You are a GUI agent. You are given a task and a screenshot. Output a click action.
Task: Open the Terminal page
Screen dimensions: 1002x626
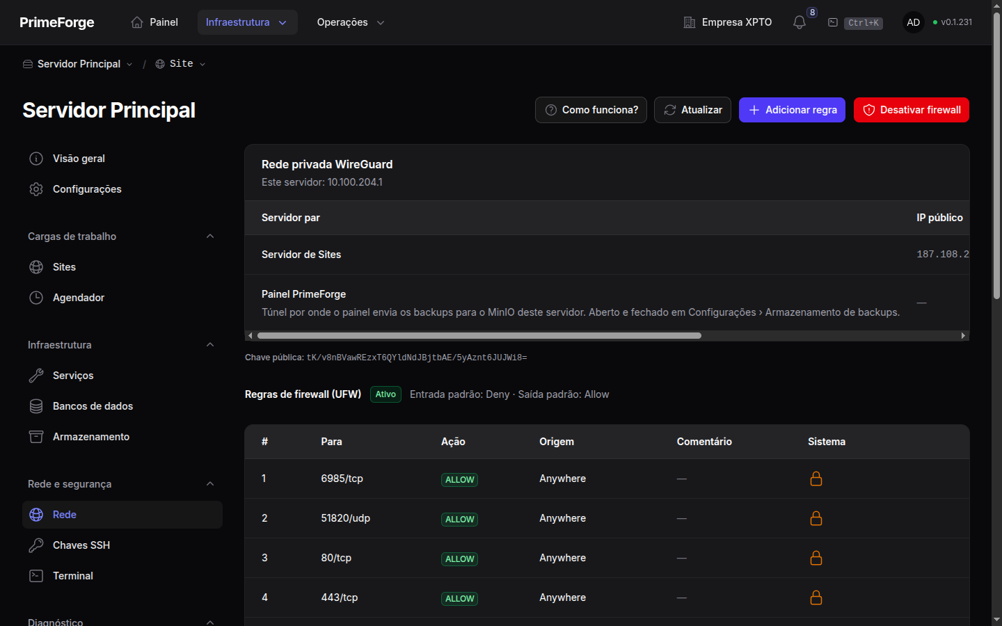point(122,576)
